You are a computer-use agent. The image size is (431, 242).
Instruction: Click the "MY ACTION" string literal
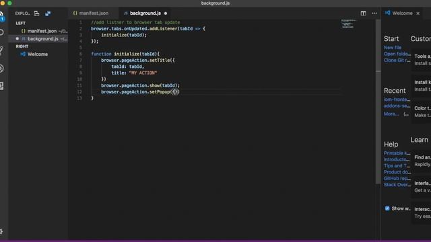[143, 73]
